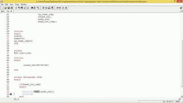The image size is (183, 103).
Task: Click the Open file folder icon
Action: [x=6, y=8]
